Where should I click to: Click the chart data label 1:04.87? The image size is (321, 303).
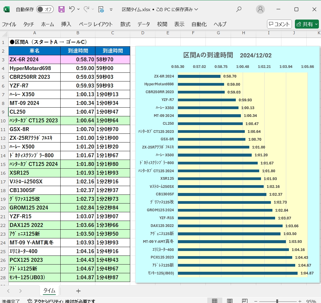[x=307, y=273]
